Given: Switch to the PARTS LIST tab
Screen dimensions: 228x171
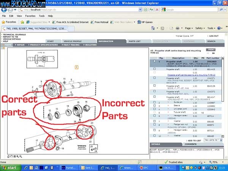Looking at the screenshot, I should [x=135, y=41].
